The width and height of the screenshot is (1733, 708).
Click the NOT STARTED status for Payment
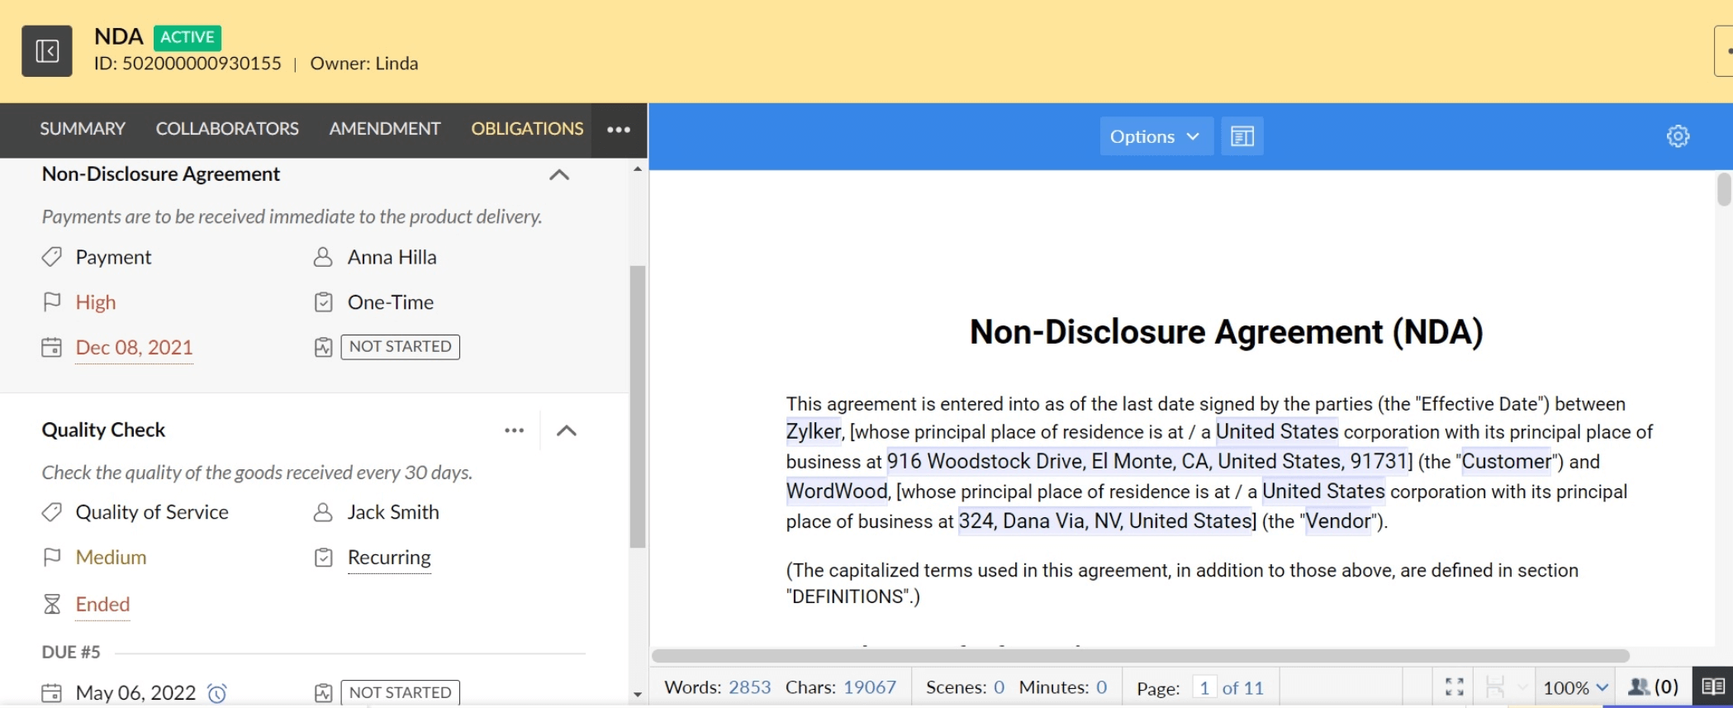tap(400, 347)
